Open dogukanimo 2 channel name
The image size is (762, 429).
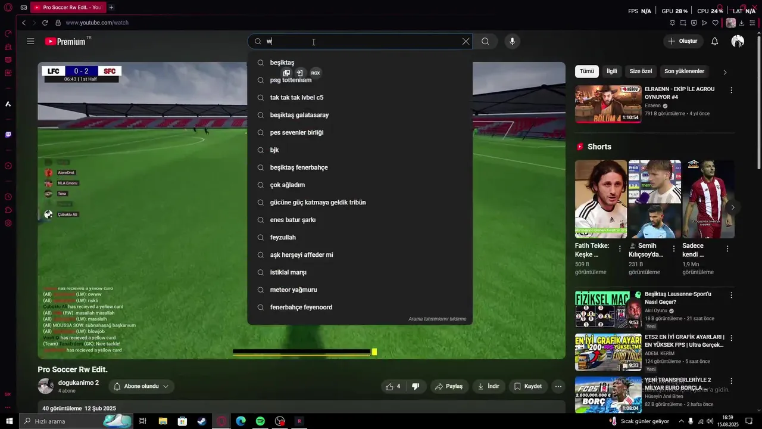pyautogui.click(x=79, y=383)
